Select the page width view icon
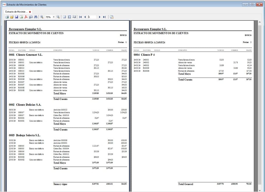 (x=69, y=17)
